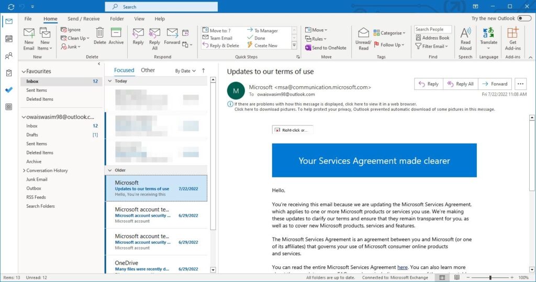Click the Unread/Read envelope icon
Viewport: 536px width, 282px height.
(x=363, y=34)
